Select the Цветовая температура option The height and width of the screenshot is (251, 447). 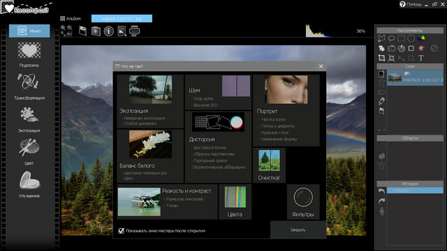click(x=145, y=173)
